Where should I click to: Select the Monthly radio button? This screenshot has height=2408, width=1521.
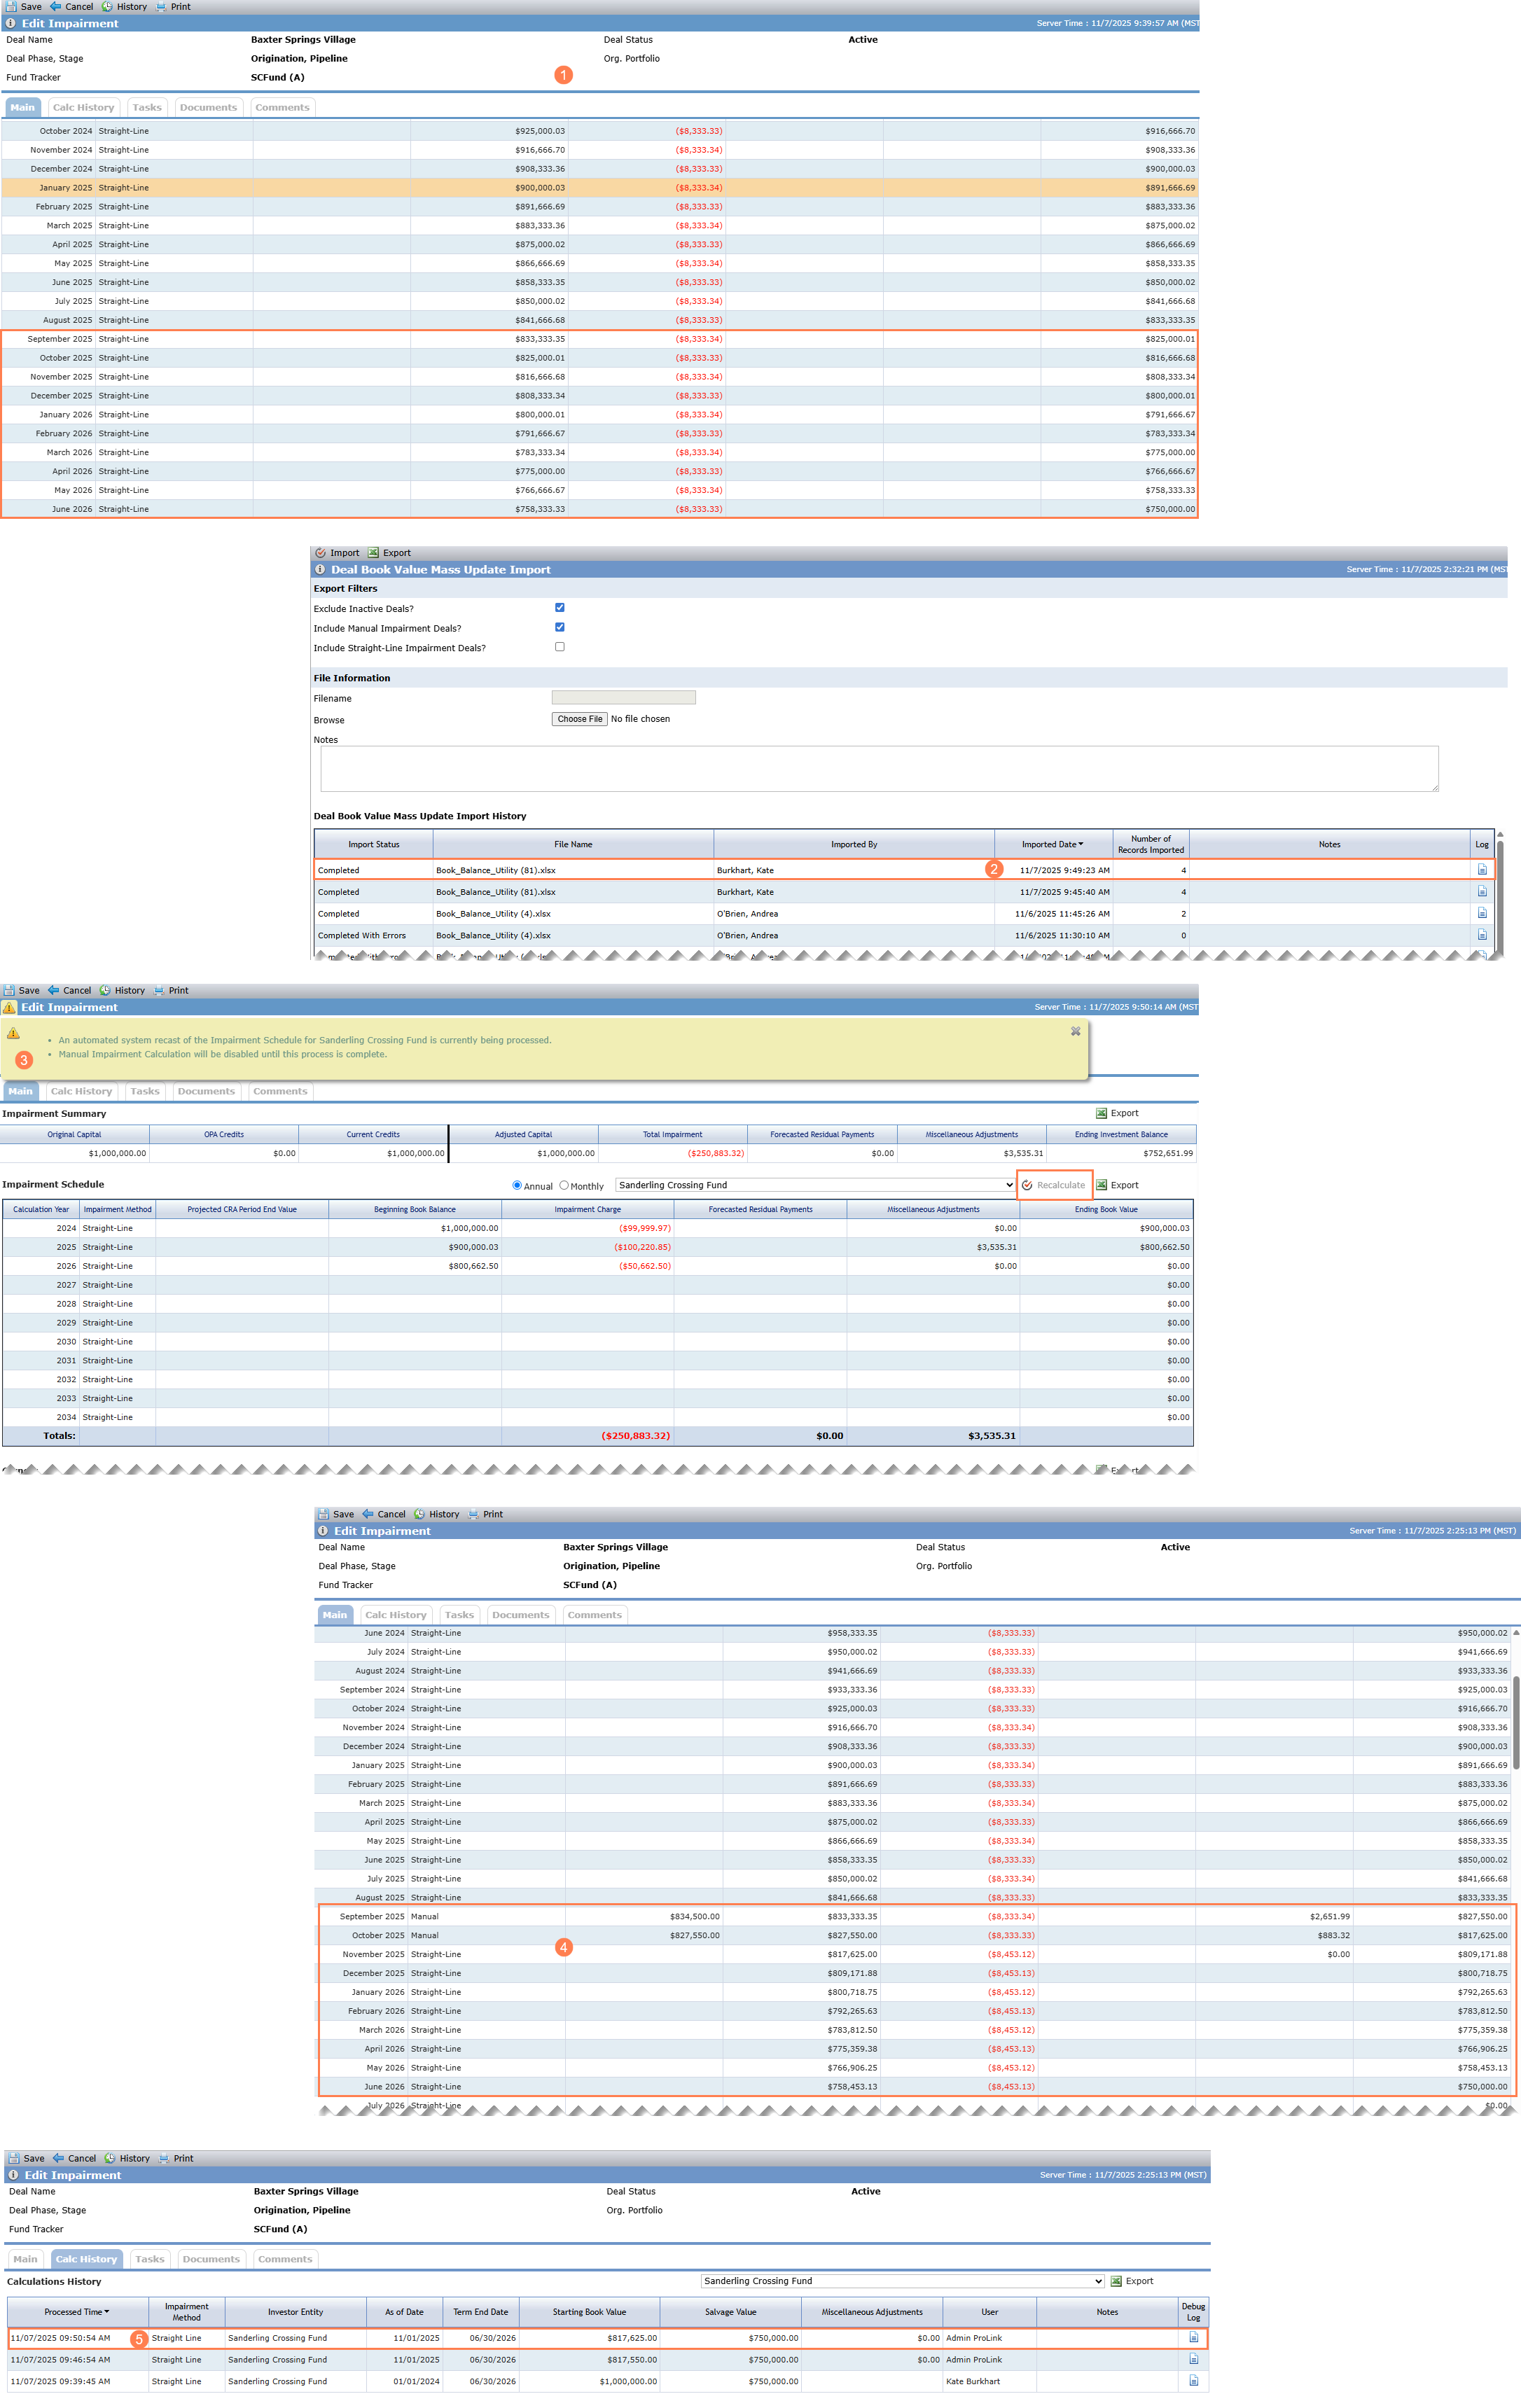(x=564, y=1185)
